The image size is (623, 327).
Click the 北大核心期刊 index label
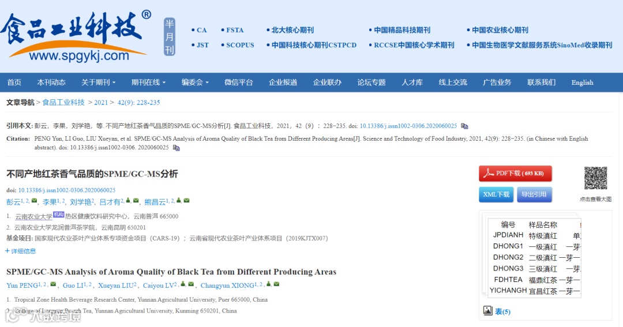[x=292, y=30]
